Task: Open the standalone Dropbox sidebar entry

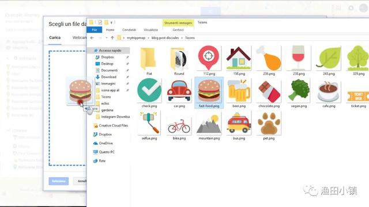Action: (105, 135)
